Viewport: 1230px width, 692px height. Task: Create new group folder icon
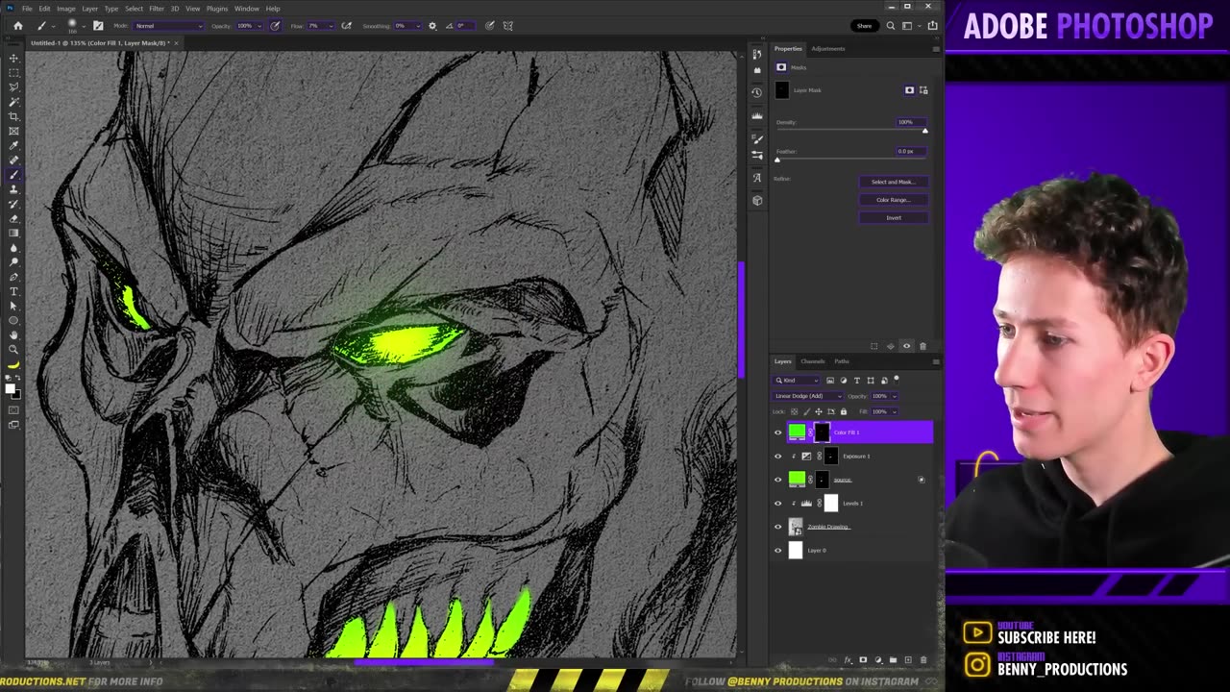pyautogui.click(x=893, y=660)
